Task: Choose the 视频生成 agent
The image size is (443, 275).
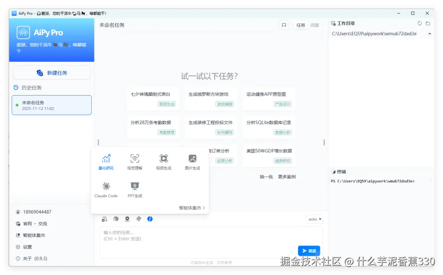Action: tap(164, 162)
